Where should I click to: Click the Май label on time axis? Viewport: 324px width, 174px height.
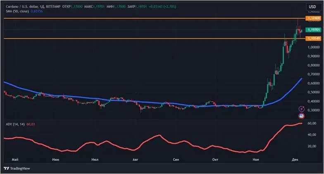click(x=16, y=159)
